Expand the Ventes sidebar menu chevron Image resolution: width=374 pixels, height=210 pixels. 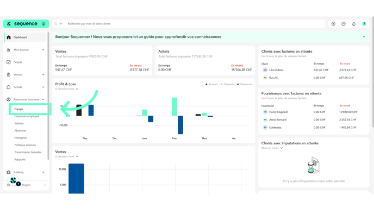[x=43, y=75]
